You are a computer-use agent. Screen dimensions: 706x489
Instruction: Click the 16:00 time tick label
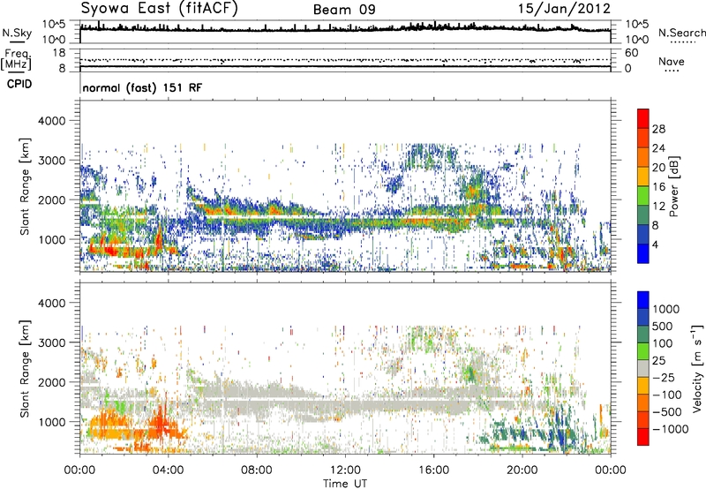tap(433, 470)
